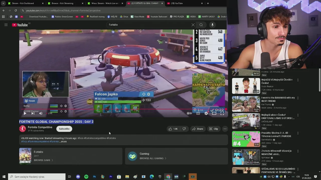Click the magnifier search button

(x=201, y=25)
